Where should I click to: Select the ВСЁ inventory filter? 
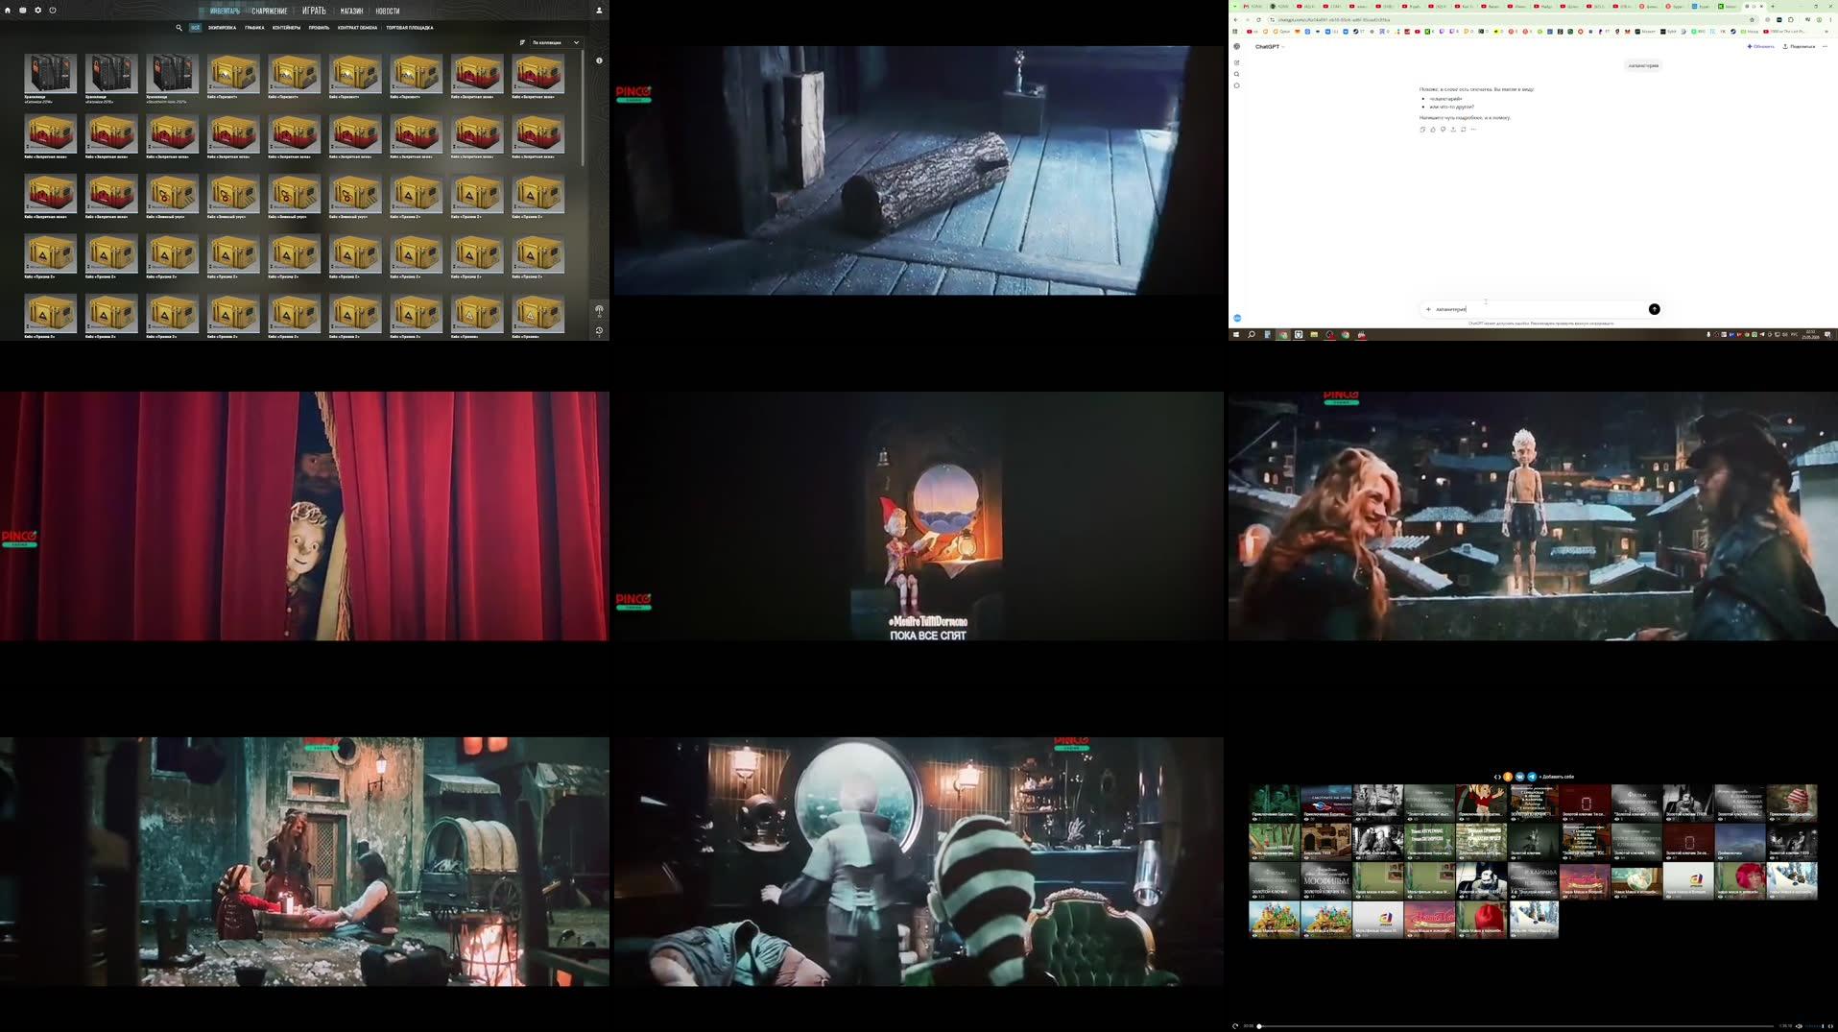pyautogui.click(x=195, y=28)
